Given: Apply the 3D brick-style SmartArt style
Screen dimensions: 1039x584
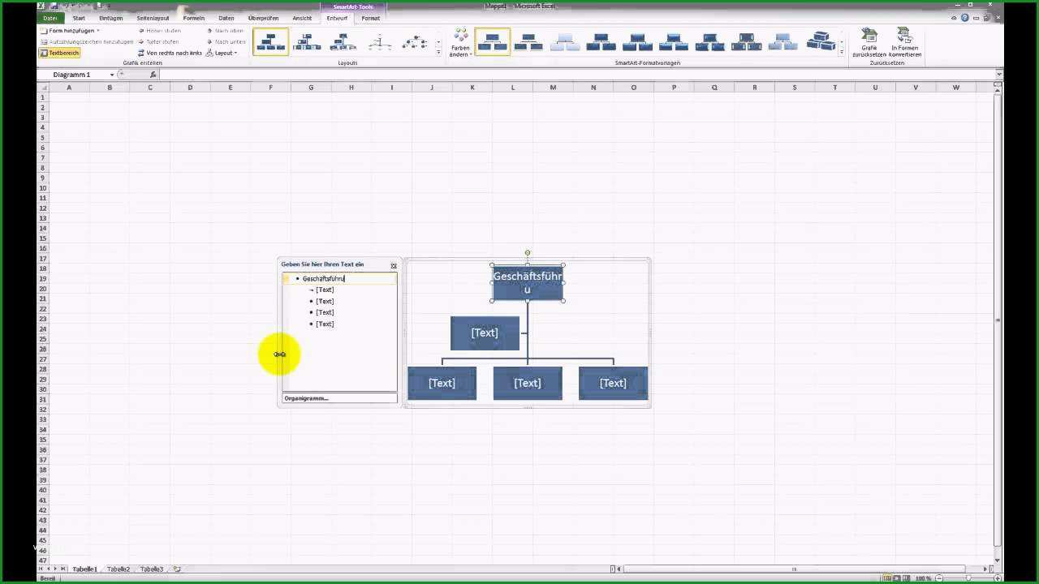Looking at the screenshot, I should click(820, 41).
